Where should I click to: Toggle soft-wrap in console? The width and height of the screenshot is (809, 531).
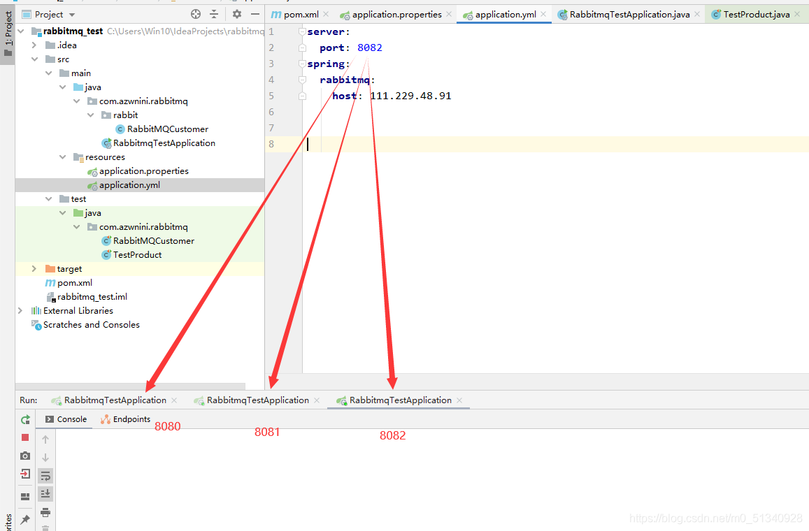(x=45, y=476)
